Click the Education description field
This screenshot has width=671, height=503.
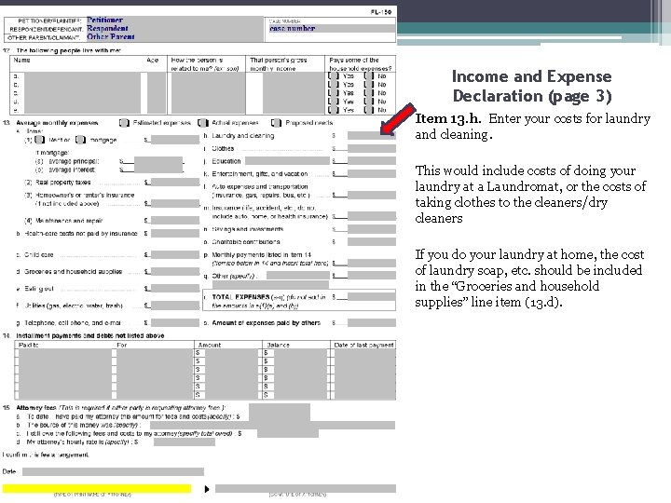coord(287,161)
